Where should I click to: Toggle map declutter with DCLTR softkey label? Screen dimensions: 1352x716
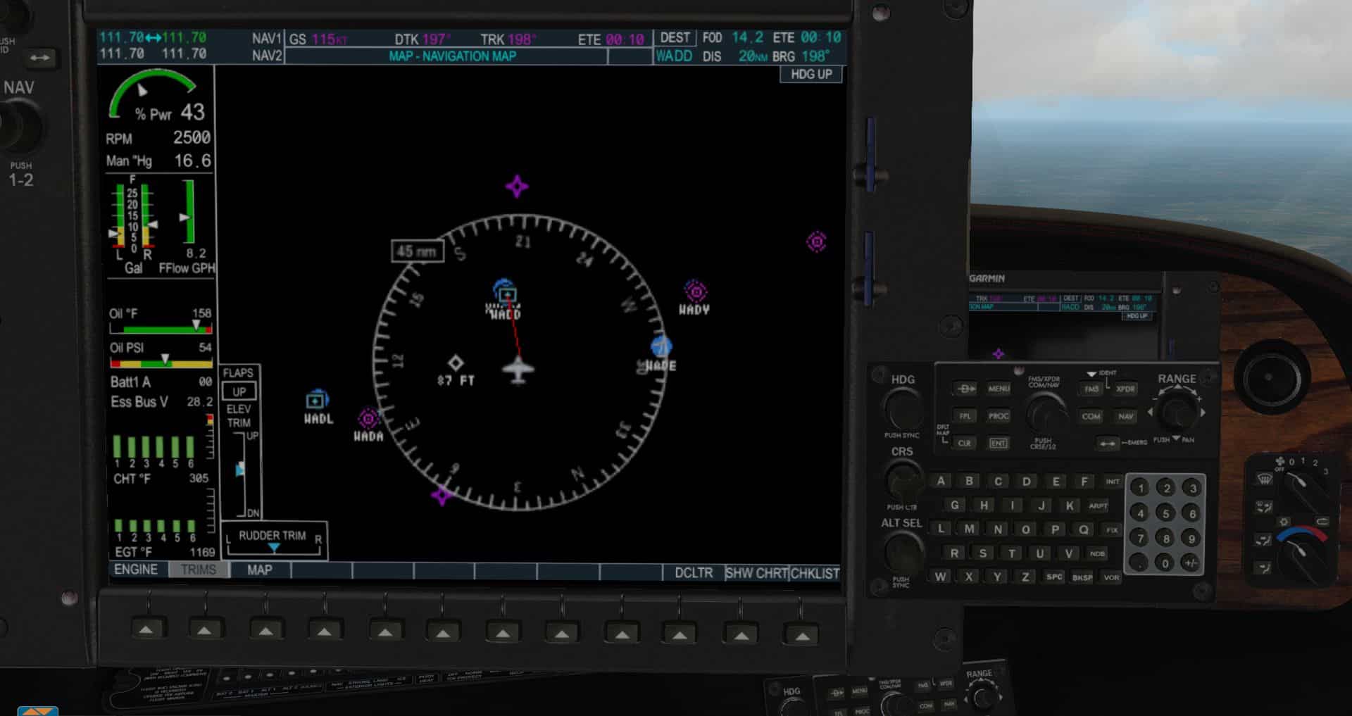(693, 573)
